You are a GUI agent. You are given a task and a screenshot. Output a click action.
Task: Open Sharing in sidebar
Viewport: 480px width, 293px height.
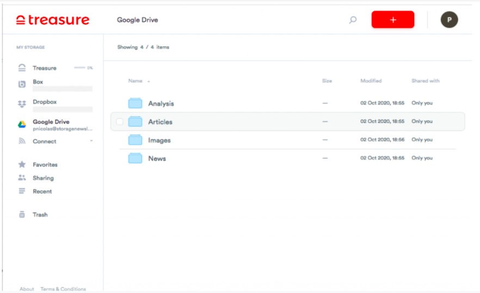pyautogui.click(x=43, y=178)
